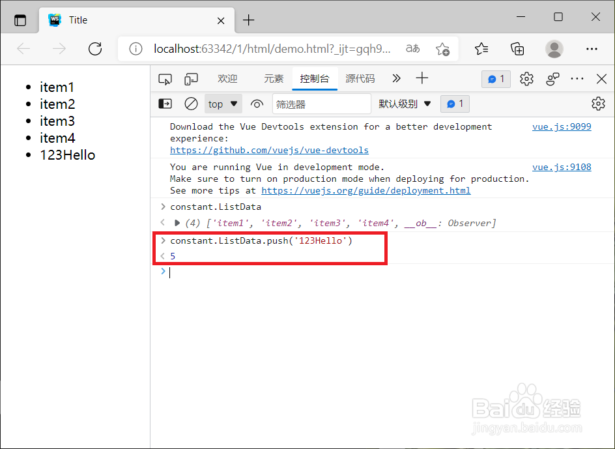Viewport: 615px width, 449px height.
Task: Go forward to next page
Action: point(59,49)
